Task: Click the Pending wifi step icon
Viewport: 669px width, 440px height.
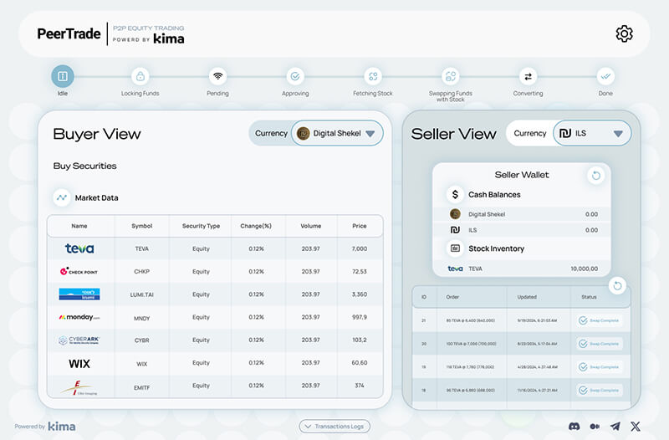Action: pos(217,76)
